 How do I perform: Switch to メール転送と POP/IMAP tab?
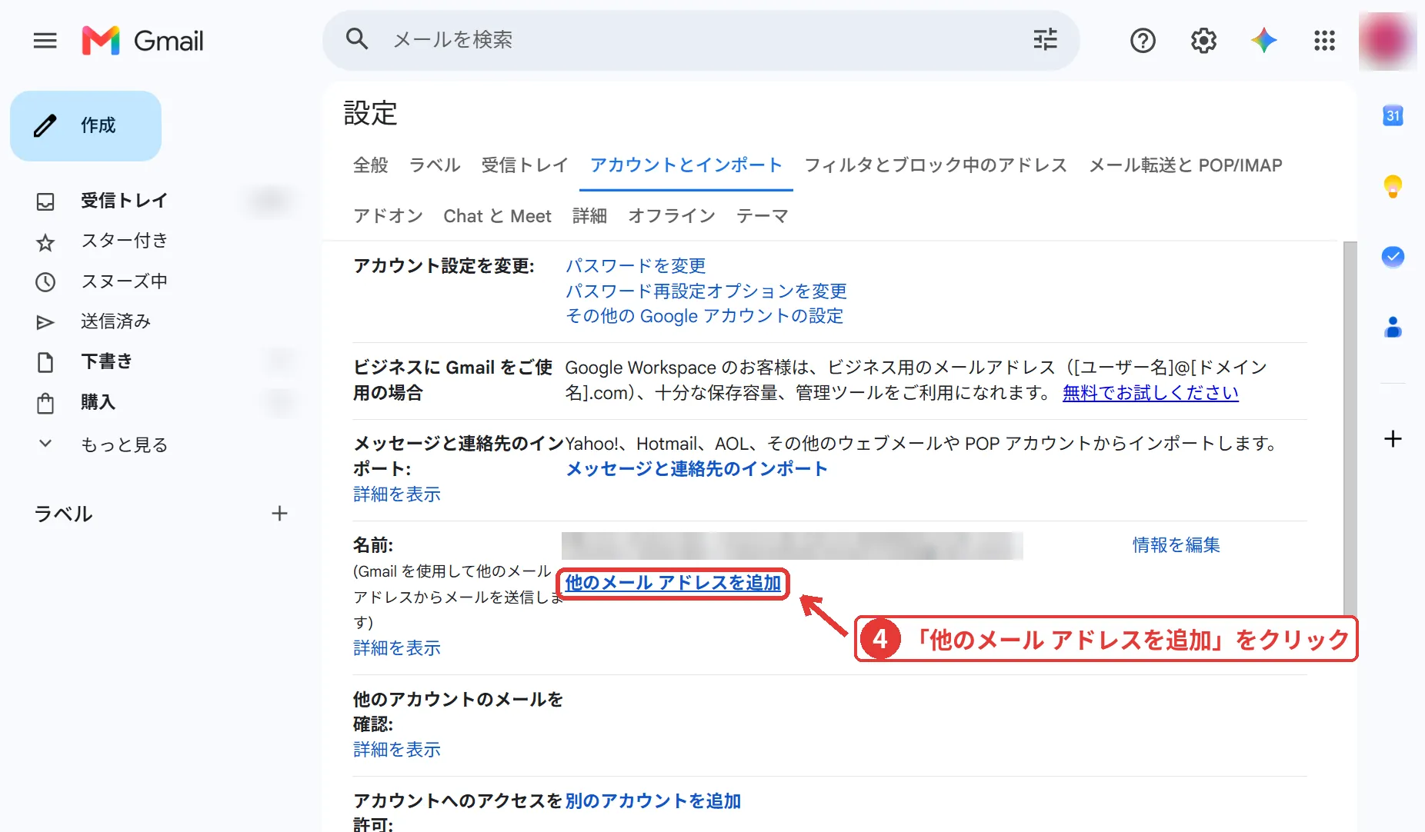click(x=1186, y=165)
